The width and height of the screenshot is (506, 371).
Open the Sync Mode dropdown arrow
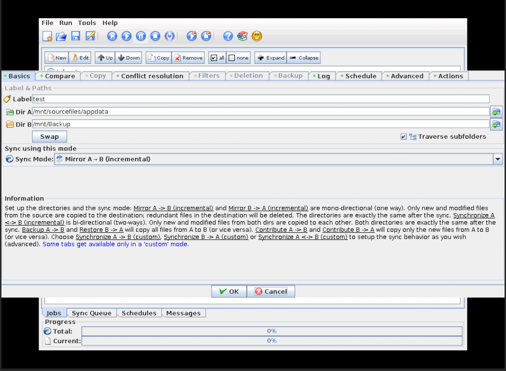(x=498, y=159)
